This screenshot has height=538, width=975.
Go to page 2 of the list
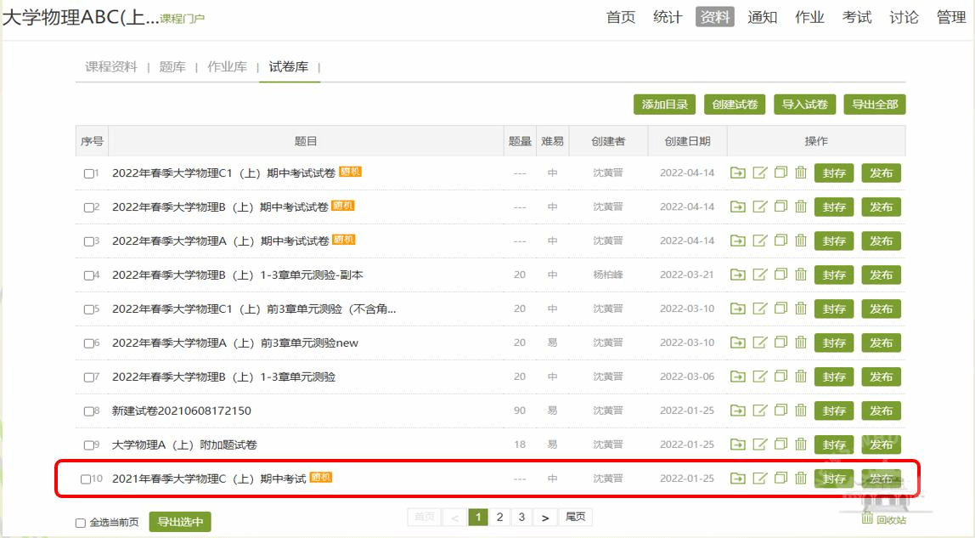click(x=500, y=517)
